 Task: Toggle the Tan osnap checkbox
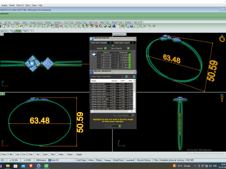tap(34, 154)
